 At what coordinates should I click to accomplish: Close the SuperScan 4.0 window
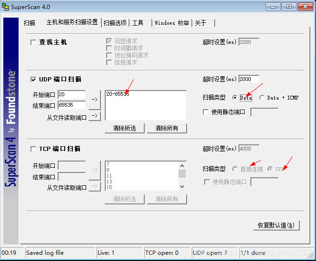(306, 7)
